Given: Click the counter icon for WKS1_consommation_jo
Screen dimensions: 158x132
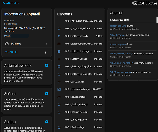Looking at the screenshot, I should pyautogui.click(x=59, y=89).
